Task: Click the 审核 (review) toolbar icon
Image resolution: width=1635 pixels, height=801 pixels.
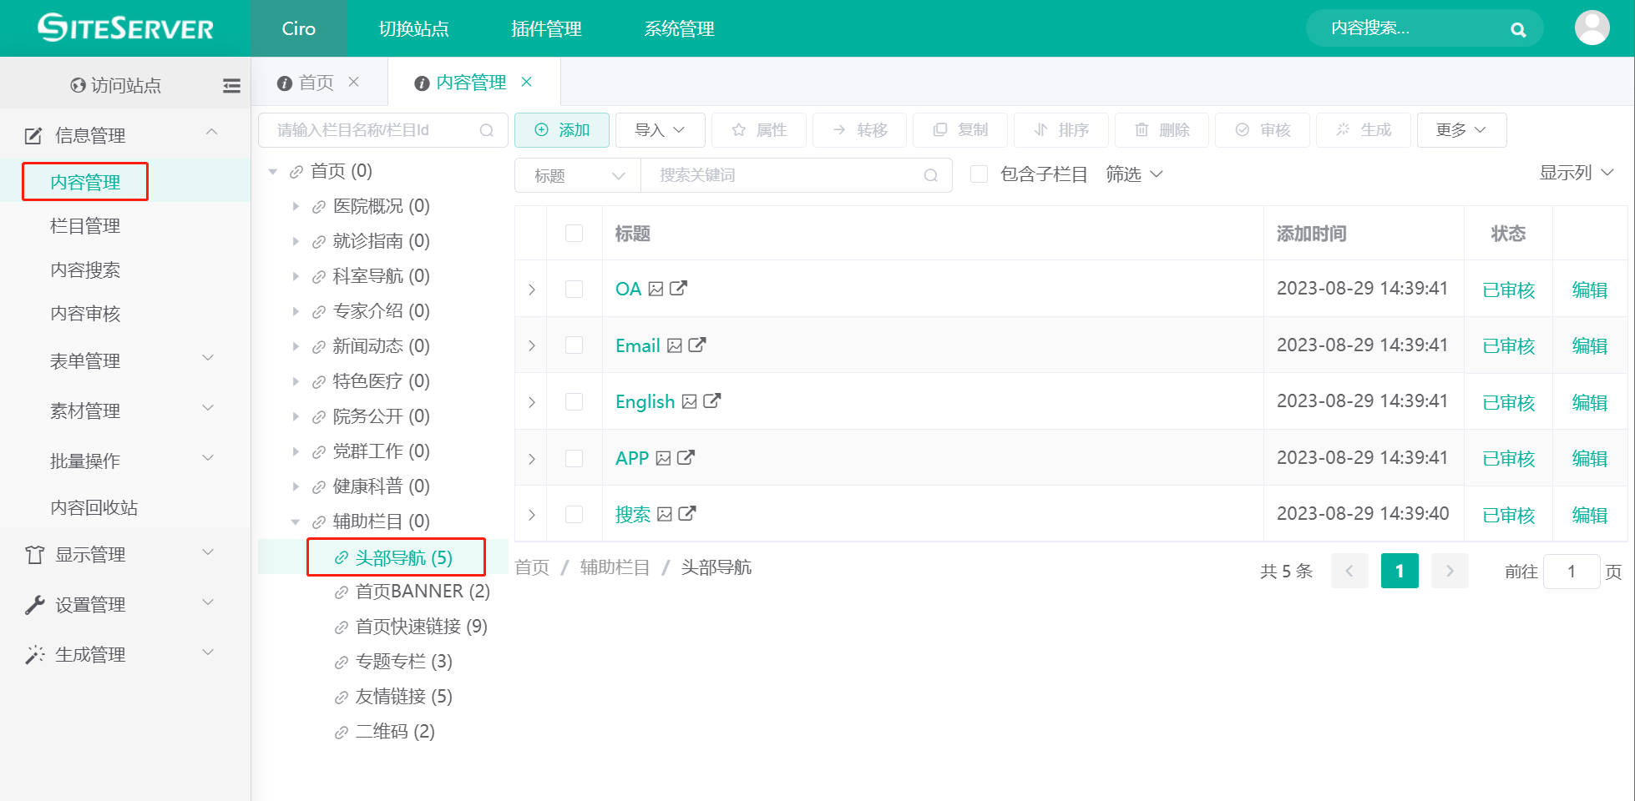Action: [1262, 130]
